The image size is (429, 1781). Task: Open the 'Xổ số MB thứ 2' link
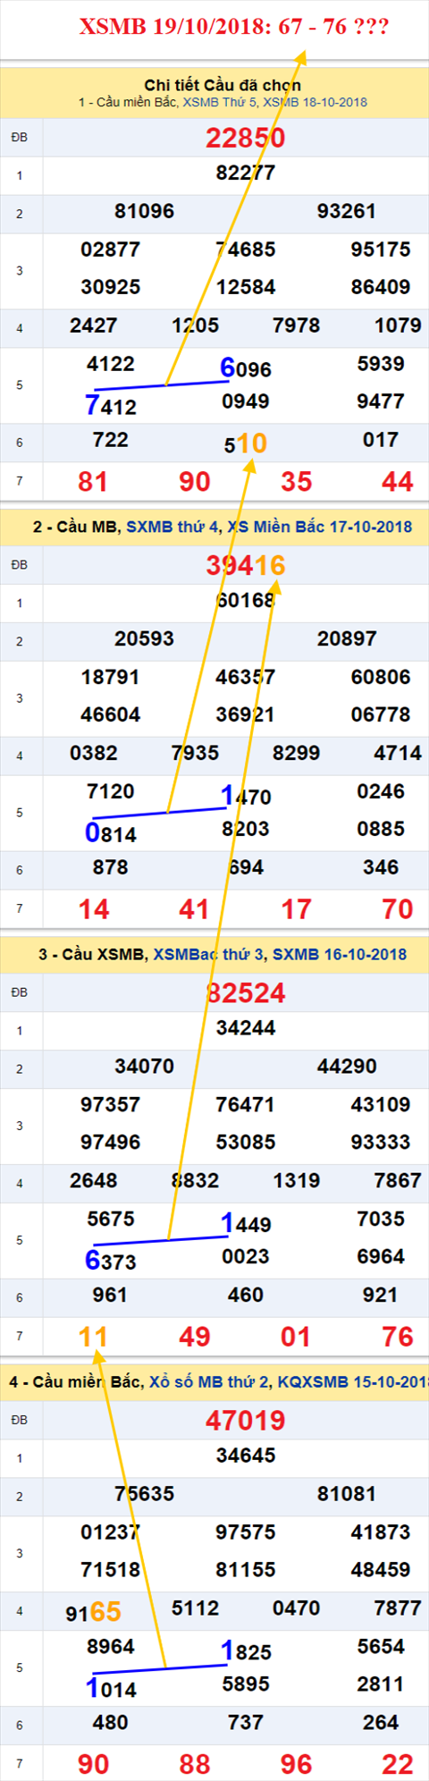click(x=209, y=1381)
